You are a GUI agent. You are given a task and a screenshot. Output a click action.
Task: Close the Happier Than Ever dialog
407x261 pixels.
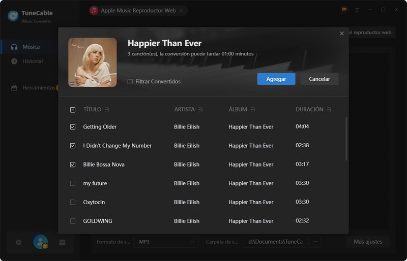342,34
